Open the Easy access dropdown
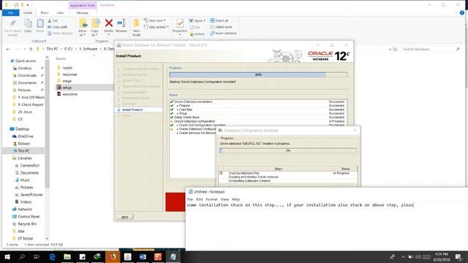The width and height of the screenshot is (468, 263). 156,27
